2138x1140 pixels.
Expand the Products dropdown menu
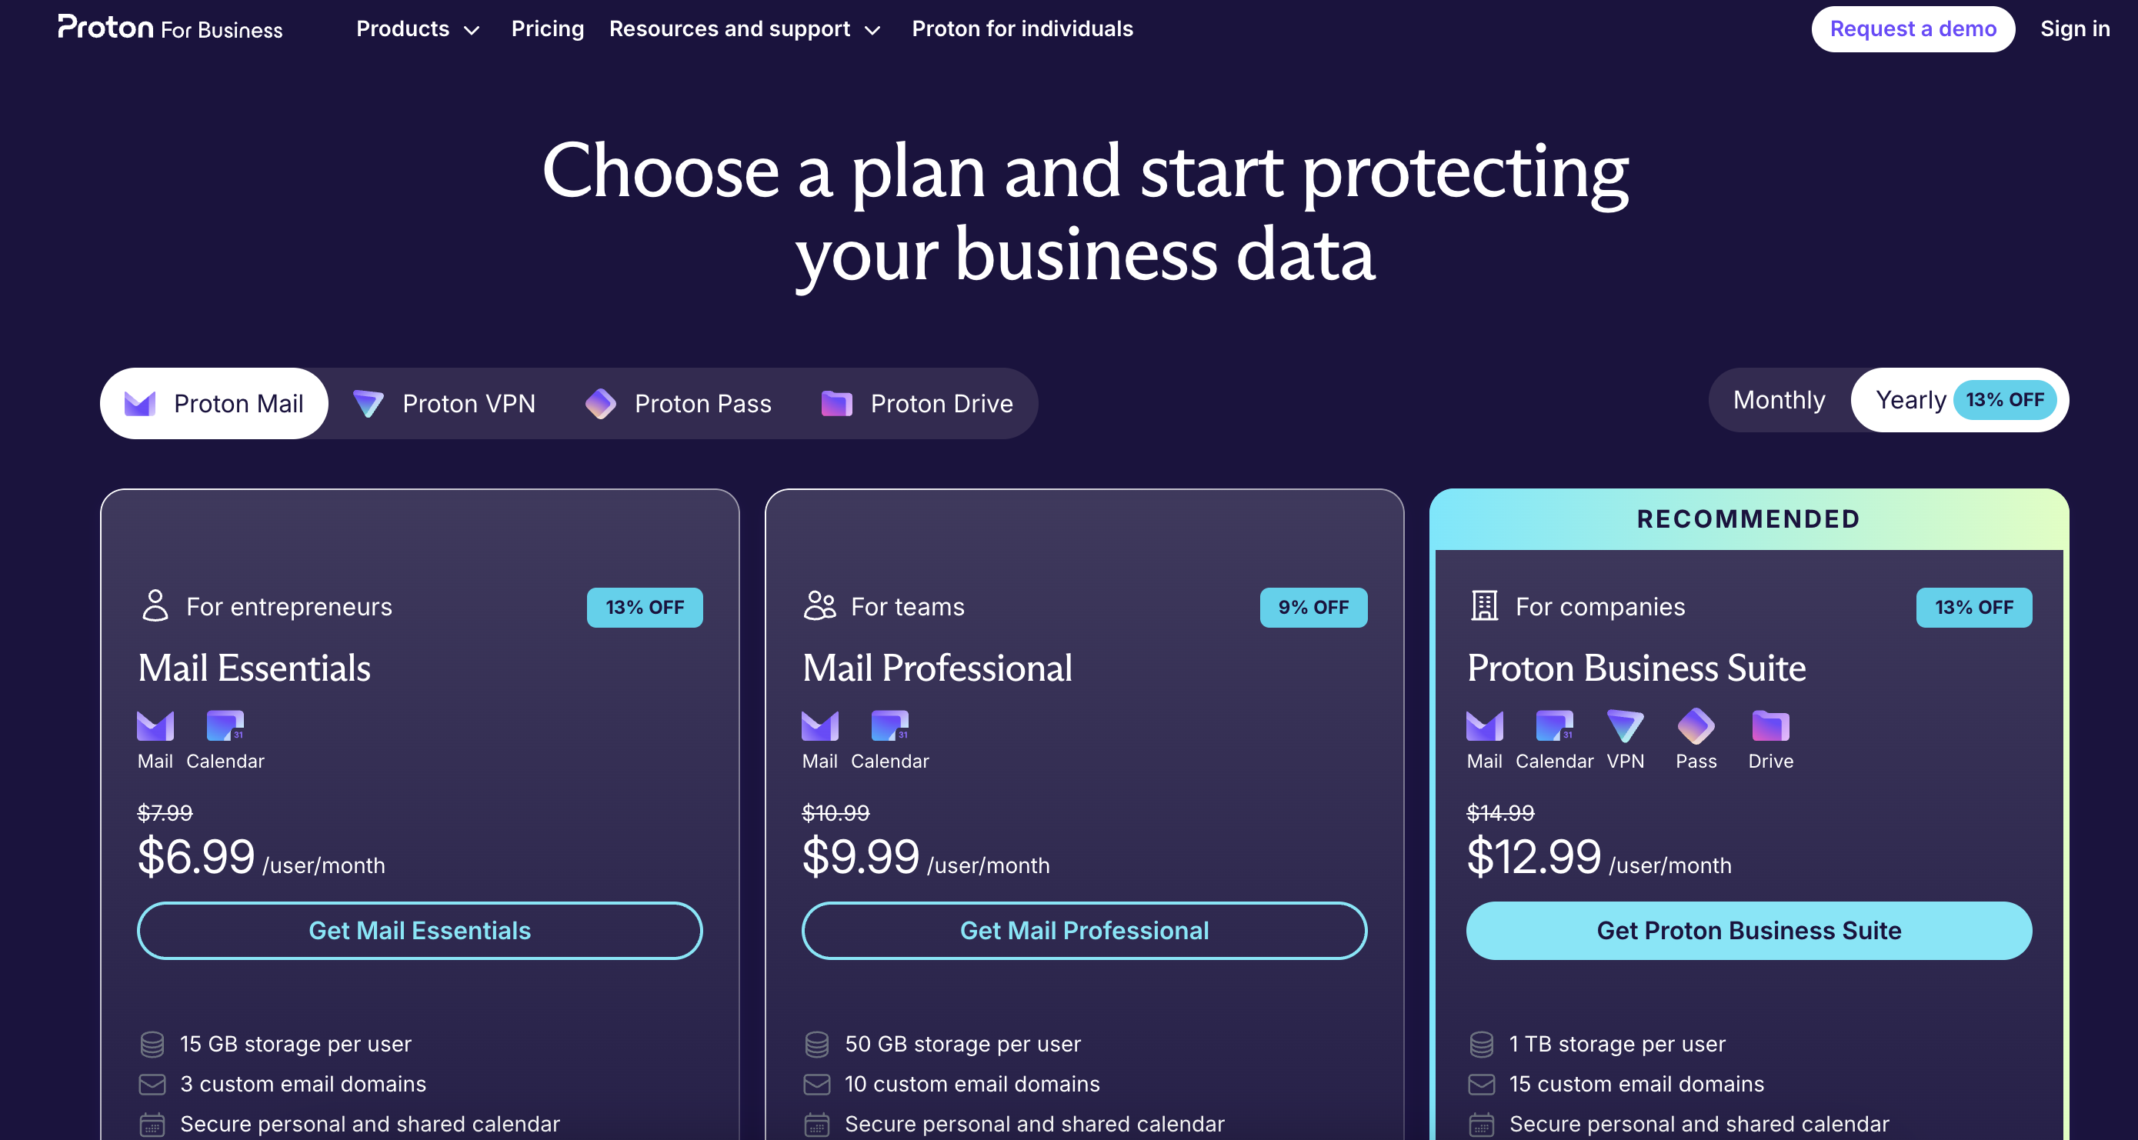[418, 29]
